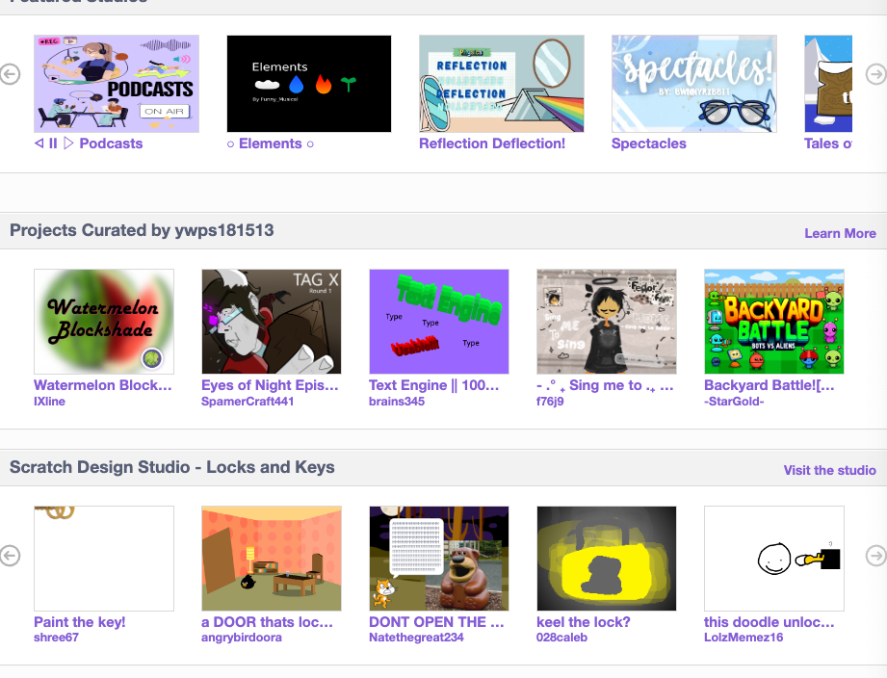Open keel the lock? project thumbnail
Viewport: 887px width, 678px height.
(x=607, y=559)
